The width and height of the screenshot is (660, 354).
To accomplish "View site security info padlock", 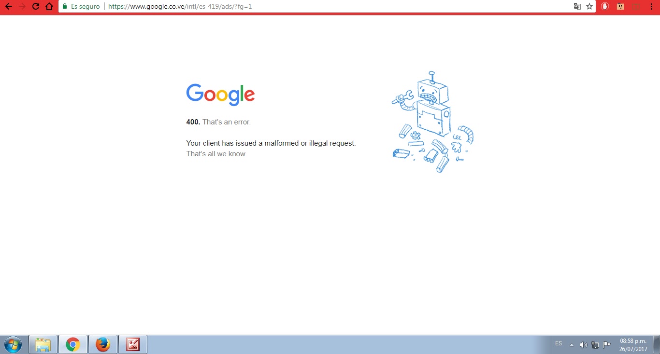I will pyautogui.click(x=65, y=7).
